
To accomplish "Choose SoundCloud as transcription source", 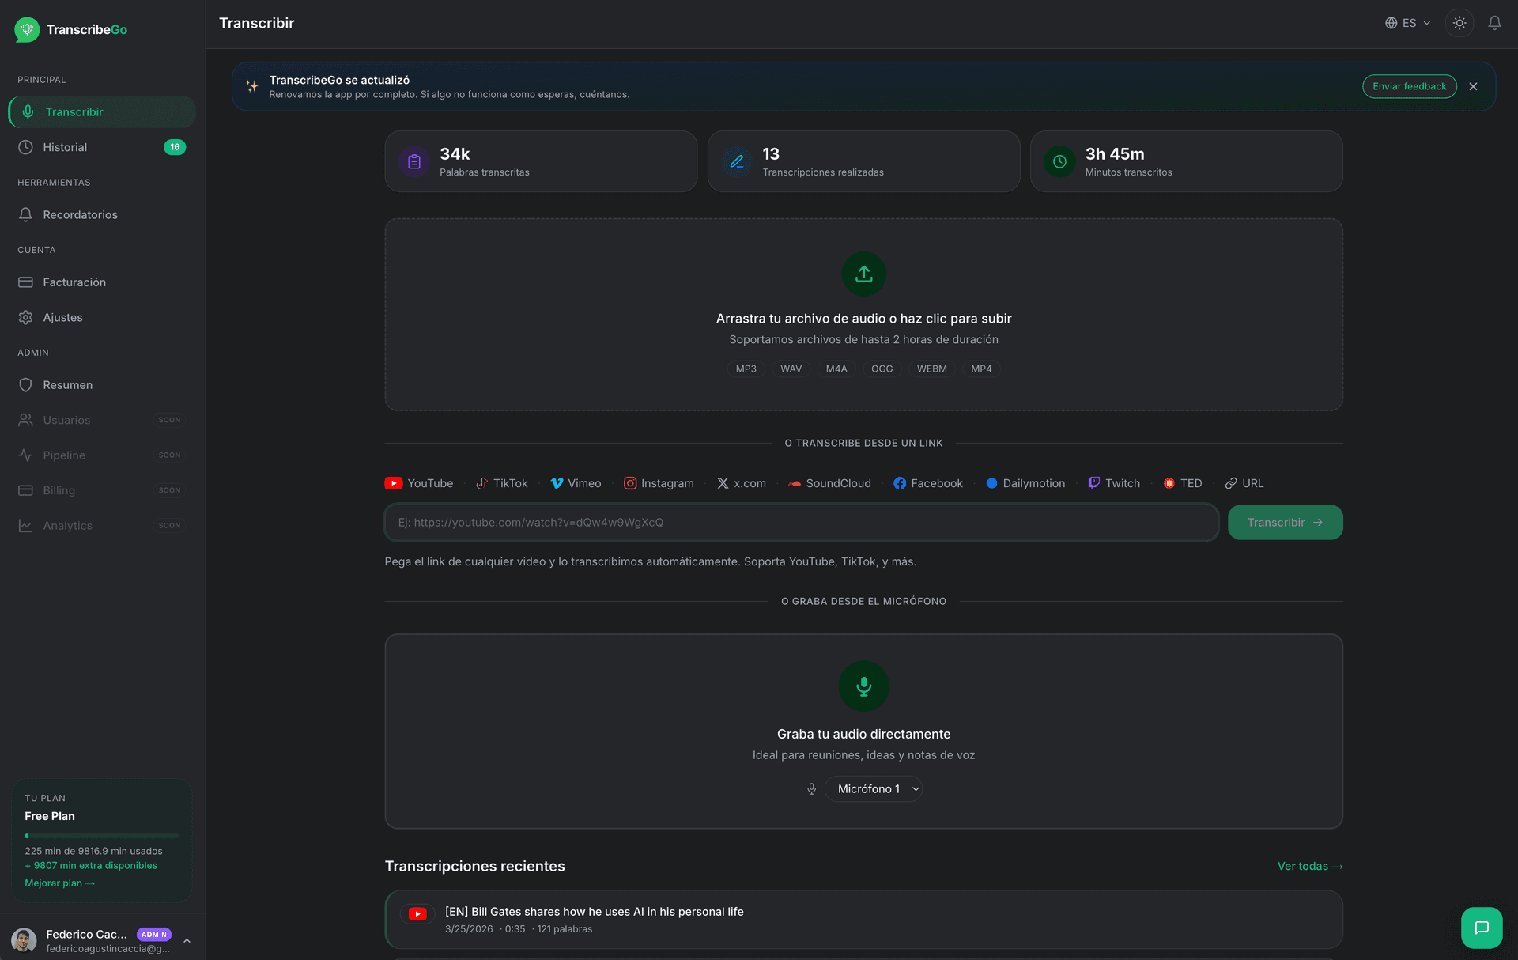I will [x=794, y=482].
